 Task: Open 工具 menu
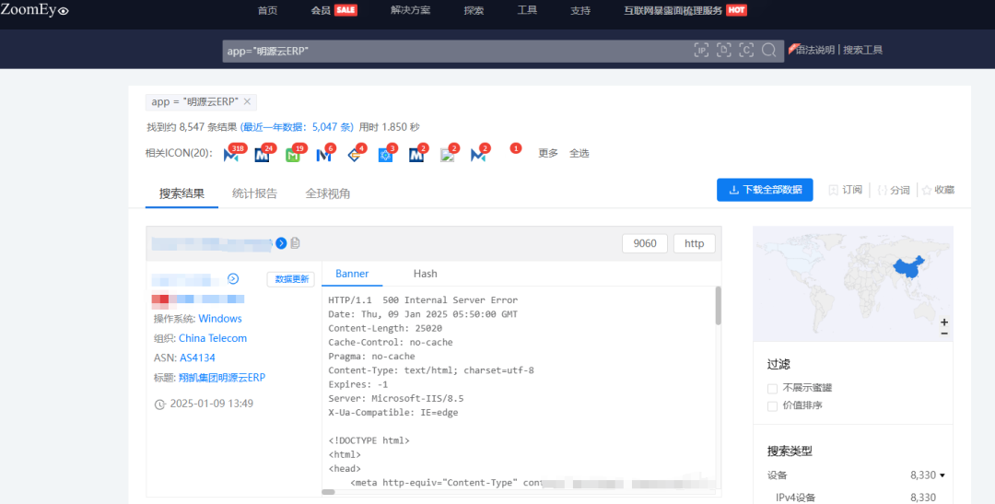[527, 10]
